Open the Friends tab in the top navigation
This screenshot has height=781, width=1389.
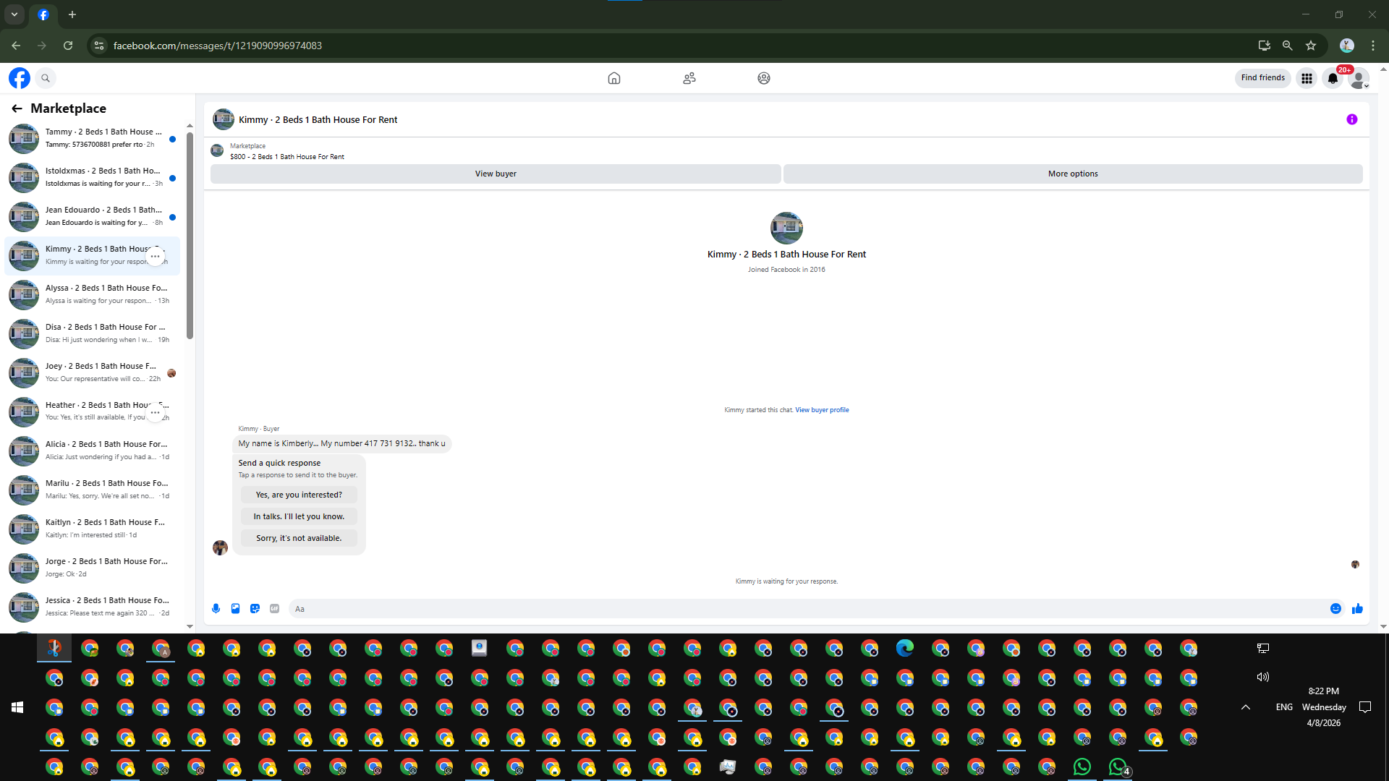pos(689,78)
